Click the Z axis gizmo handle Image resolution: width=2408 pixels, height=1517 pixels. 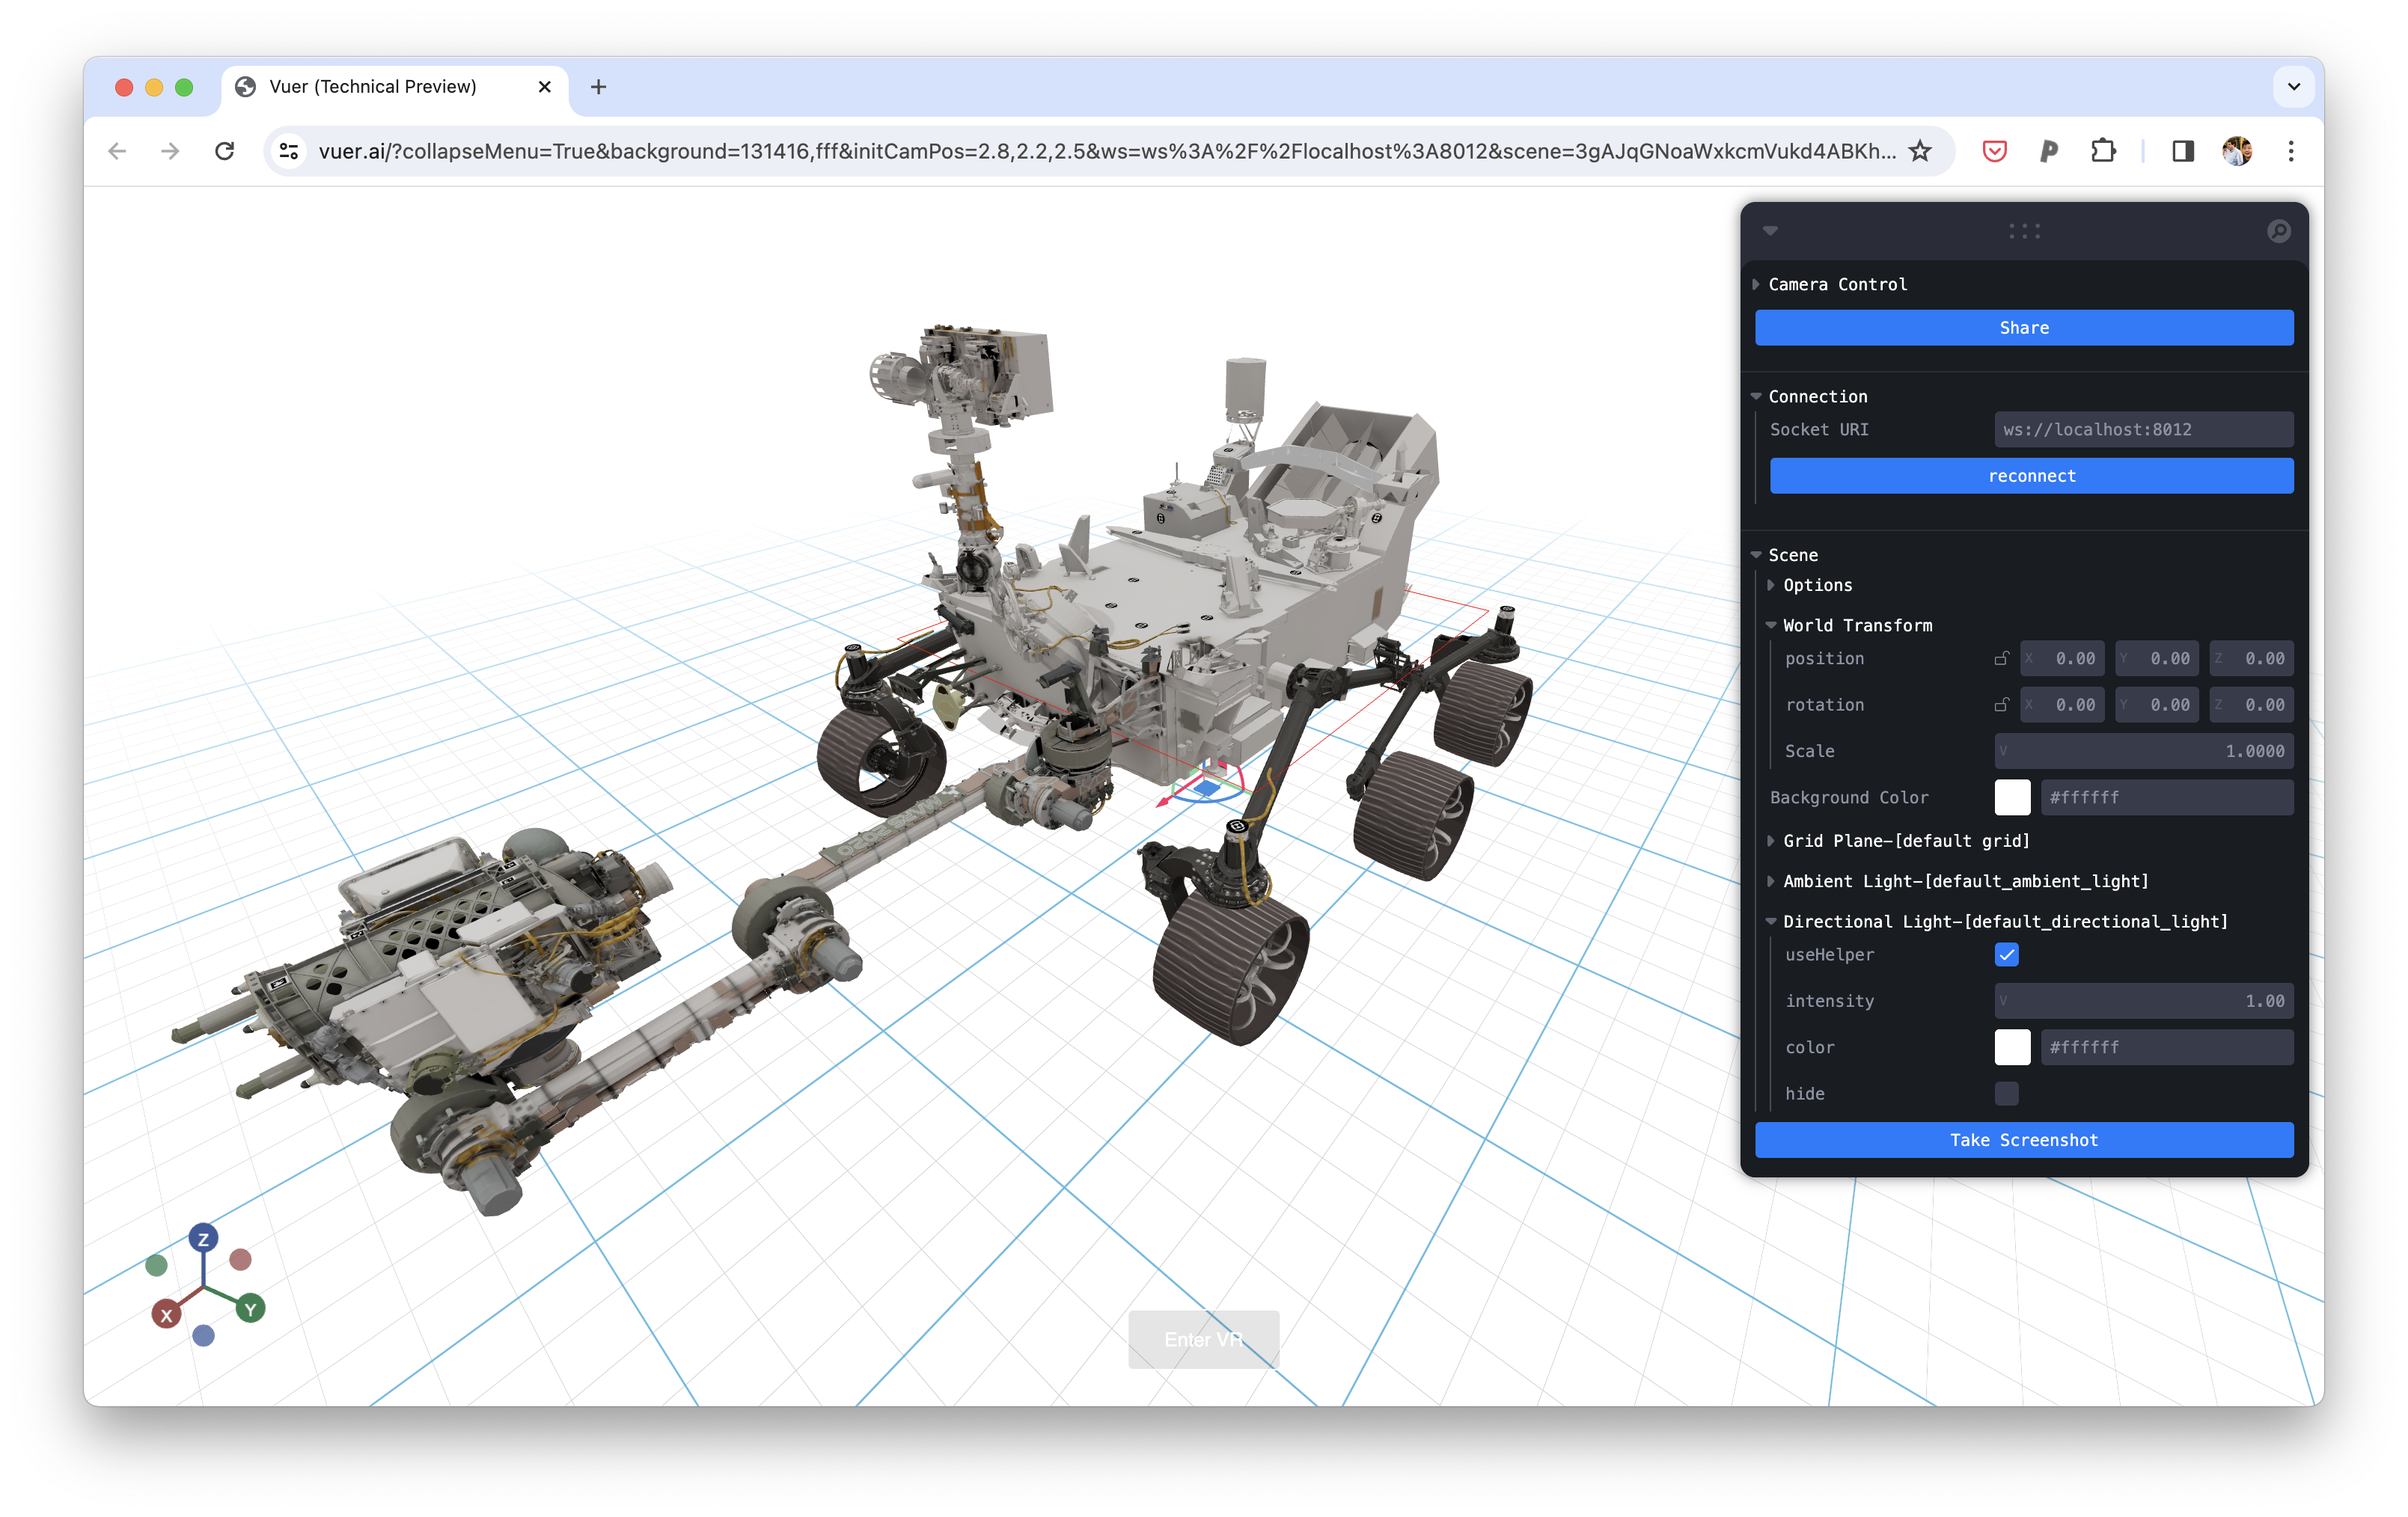pyautogui.click(x=204, y=1239)
